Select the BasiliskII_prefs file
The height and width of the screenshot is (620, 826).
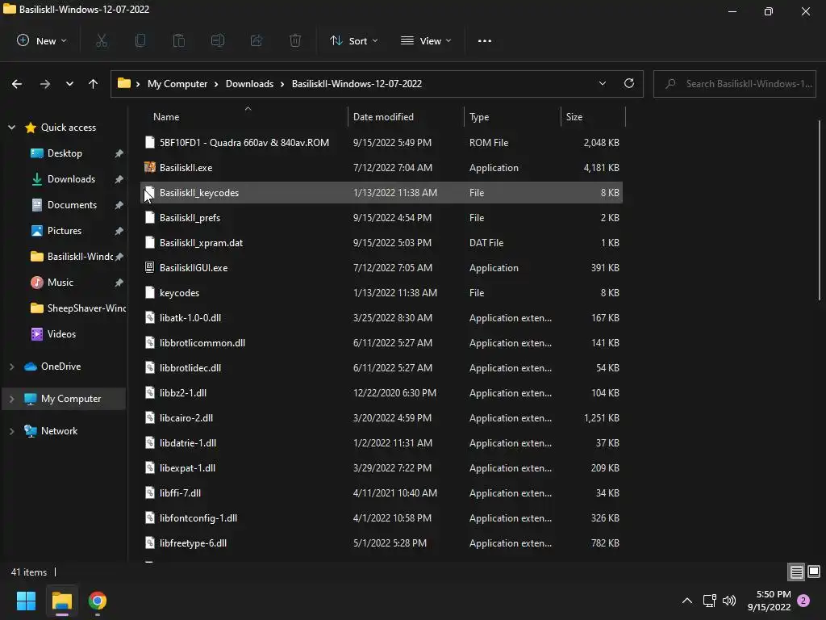(382, 218)
